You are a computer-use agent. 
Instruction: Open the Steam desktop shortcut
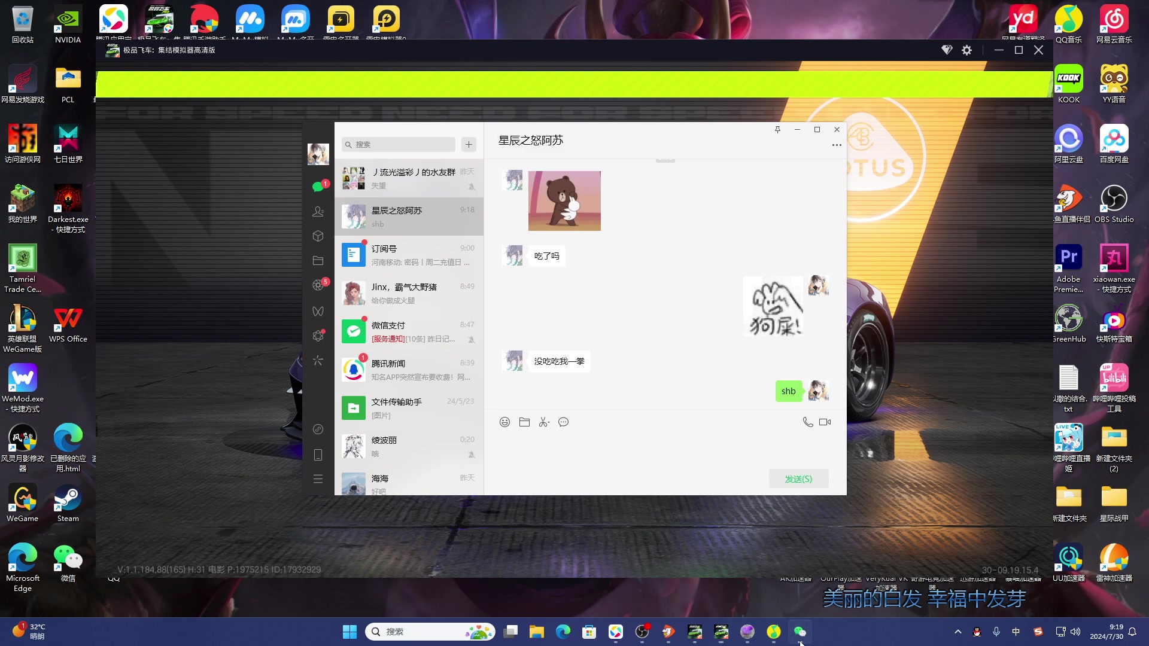point(68,503)
